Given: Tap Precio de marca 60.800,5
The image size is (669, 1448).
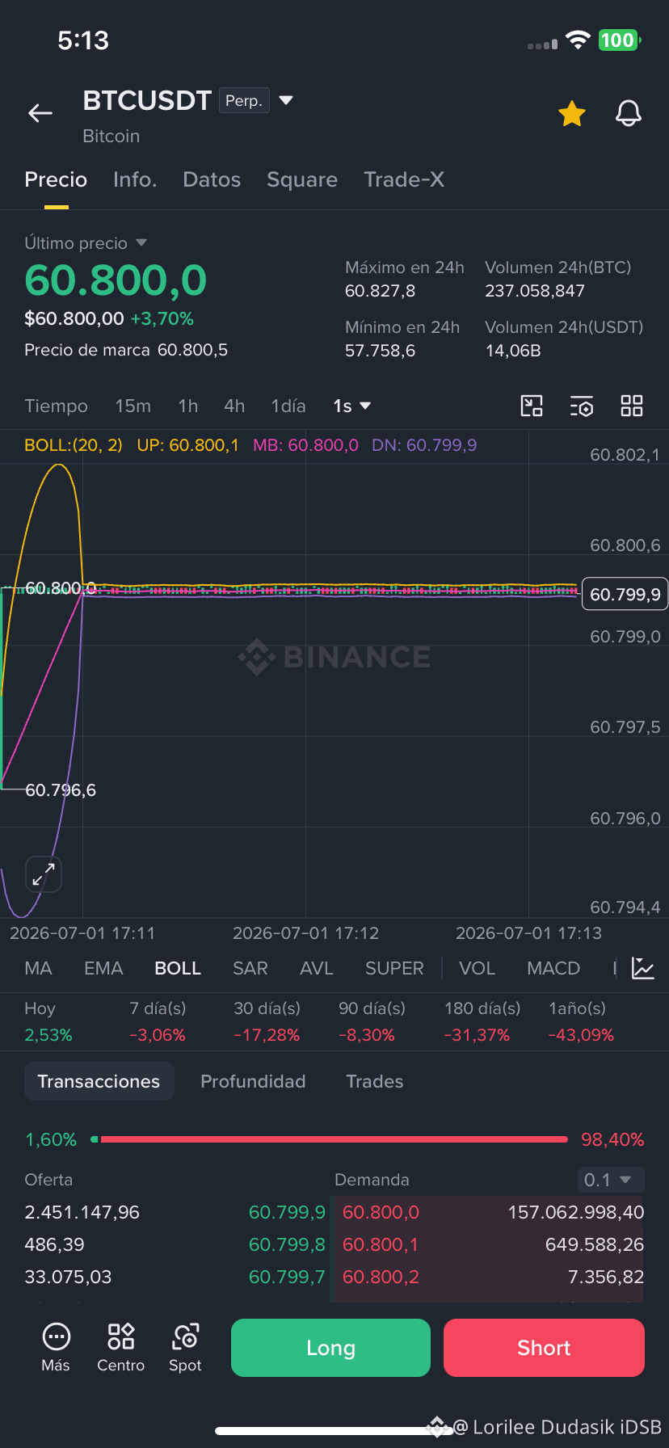Looking at the screenshot, I should click(x=126, y=350).
